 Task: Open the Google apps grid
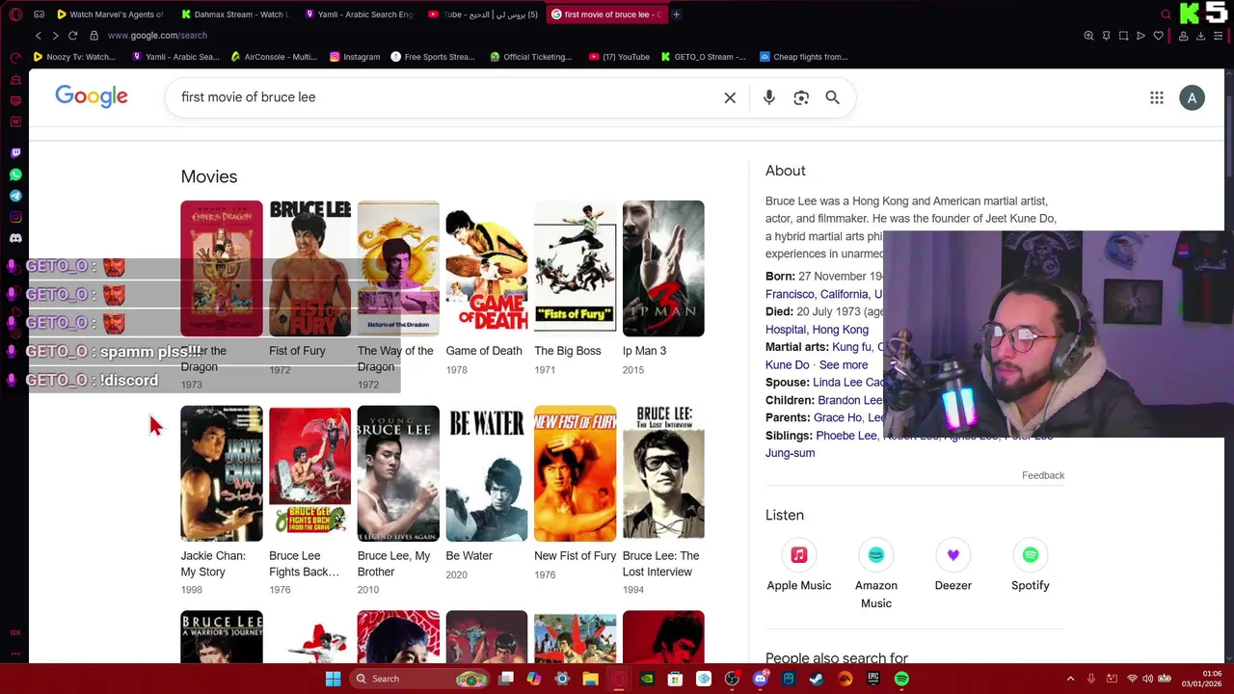pos(1157,97)
